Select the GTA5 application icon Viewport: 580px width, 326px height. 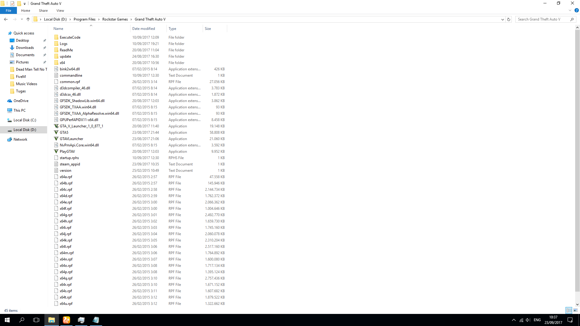(56, 133)
